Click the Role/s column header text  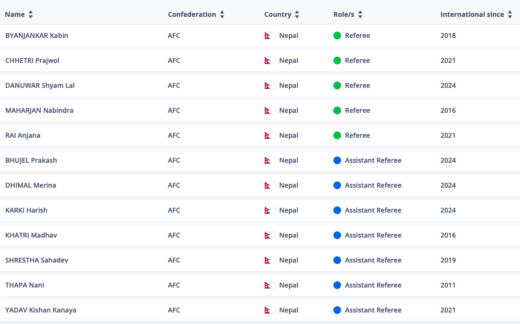(344, 14)
